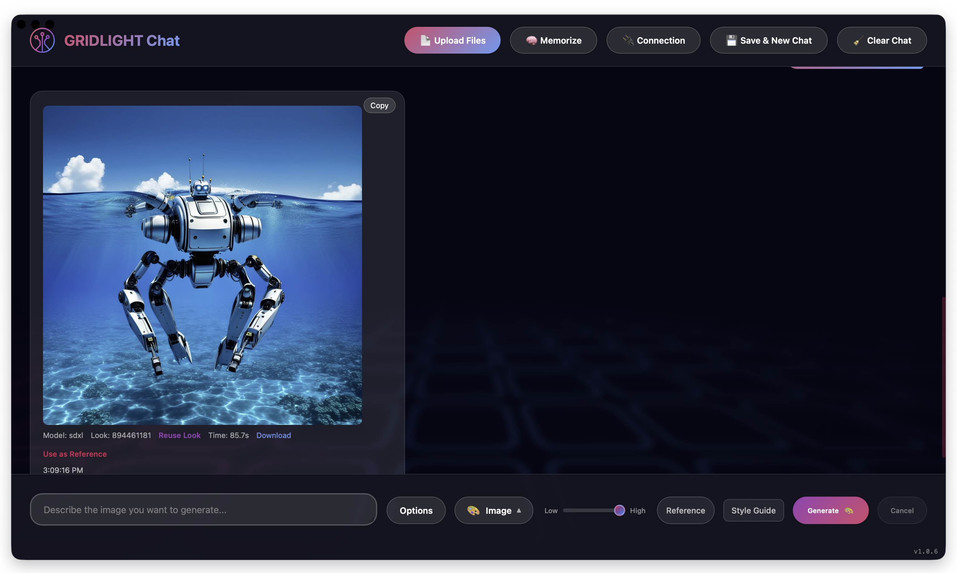The width and height of the screenshot is (957, 573).
Task: Click the broom icon on Clear Chat
Action: tap(858, 40)
